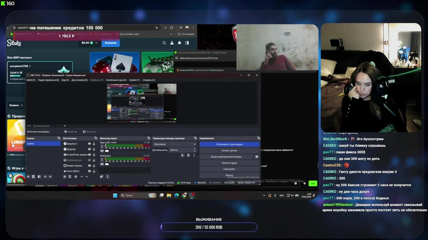Hide the Захват экрана source

pos(89,165)
